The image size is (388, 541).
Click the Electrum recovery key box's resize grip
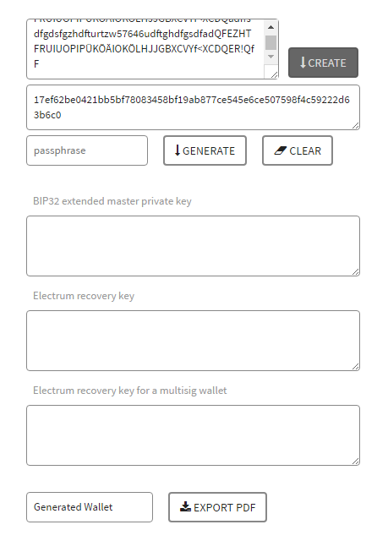click(x=356, y=367)
